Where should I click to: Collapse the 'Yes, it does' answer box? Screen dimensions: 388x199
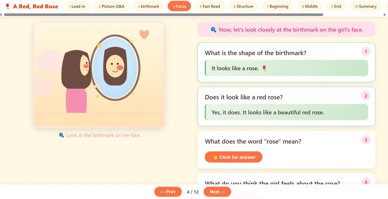286,112
